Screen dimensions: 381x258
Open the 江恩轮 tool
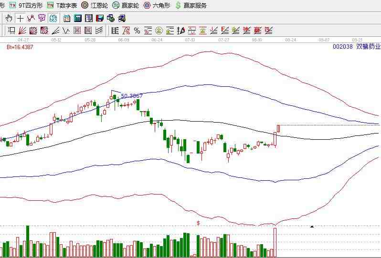pyautogui.click(x=95, y=5)
